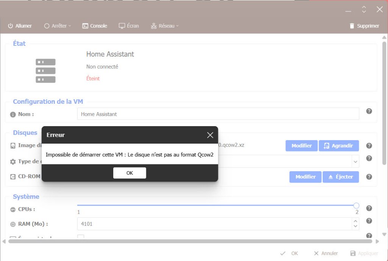The height and width of the screenshot is (261, 388).
Task: Open help for the Nom field
Action: click(369, 111)
